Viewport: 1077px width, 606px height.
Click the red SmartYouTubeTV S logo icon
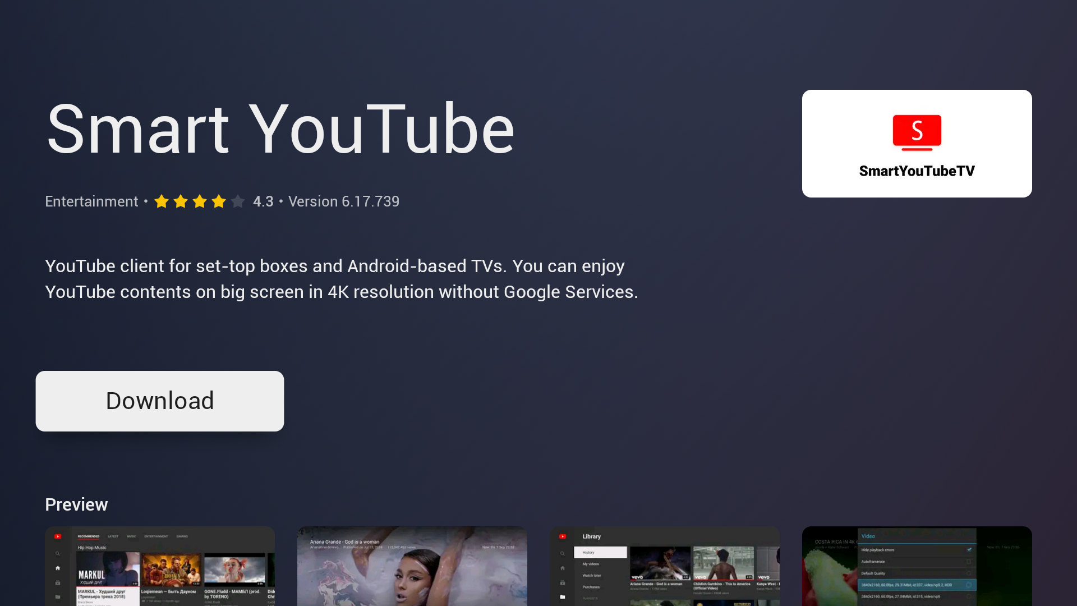[917, 132]
